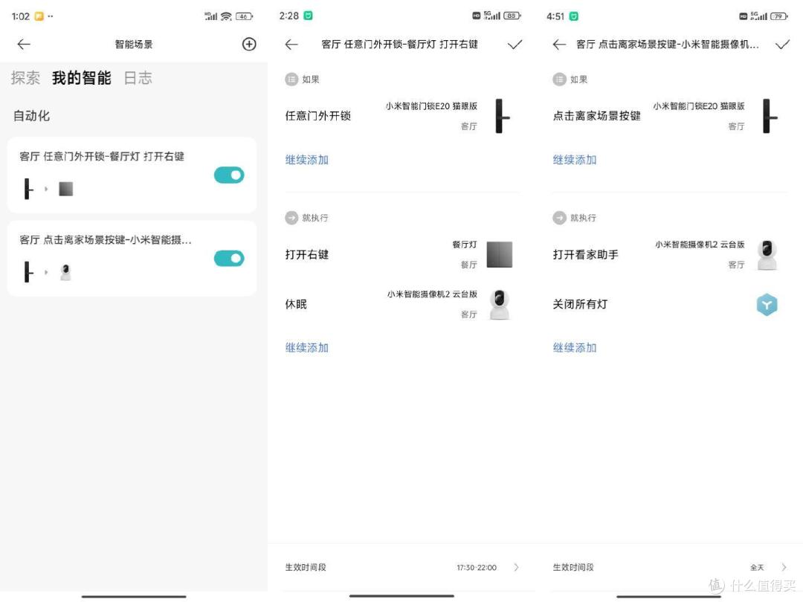Image resolution: width=803 pixels, height=602 pixels.
Task: Tap 继续添加 below the 关闭所有灯 action
Action: (x=575, y=348)
